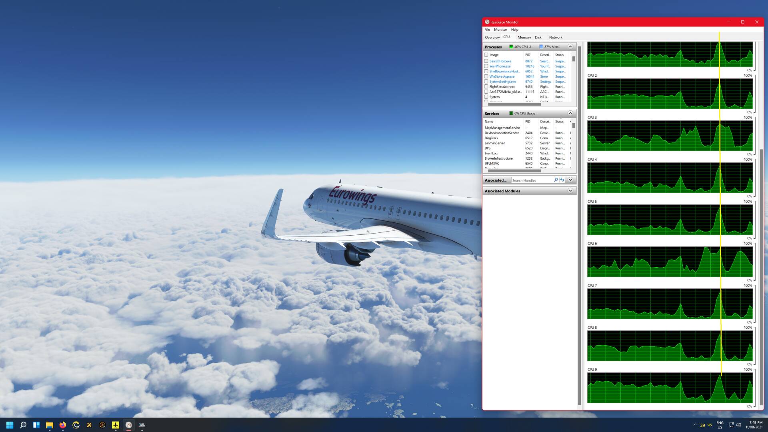Viewport: 768px width, 432px height.
Task: Select the DeviceAssociationService row
Action: pos(527,133)
